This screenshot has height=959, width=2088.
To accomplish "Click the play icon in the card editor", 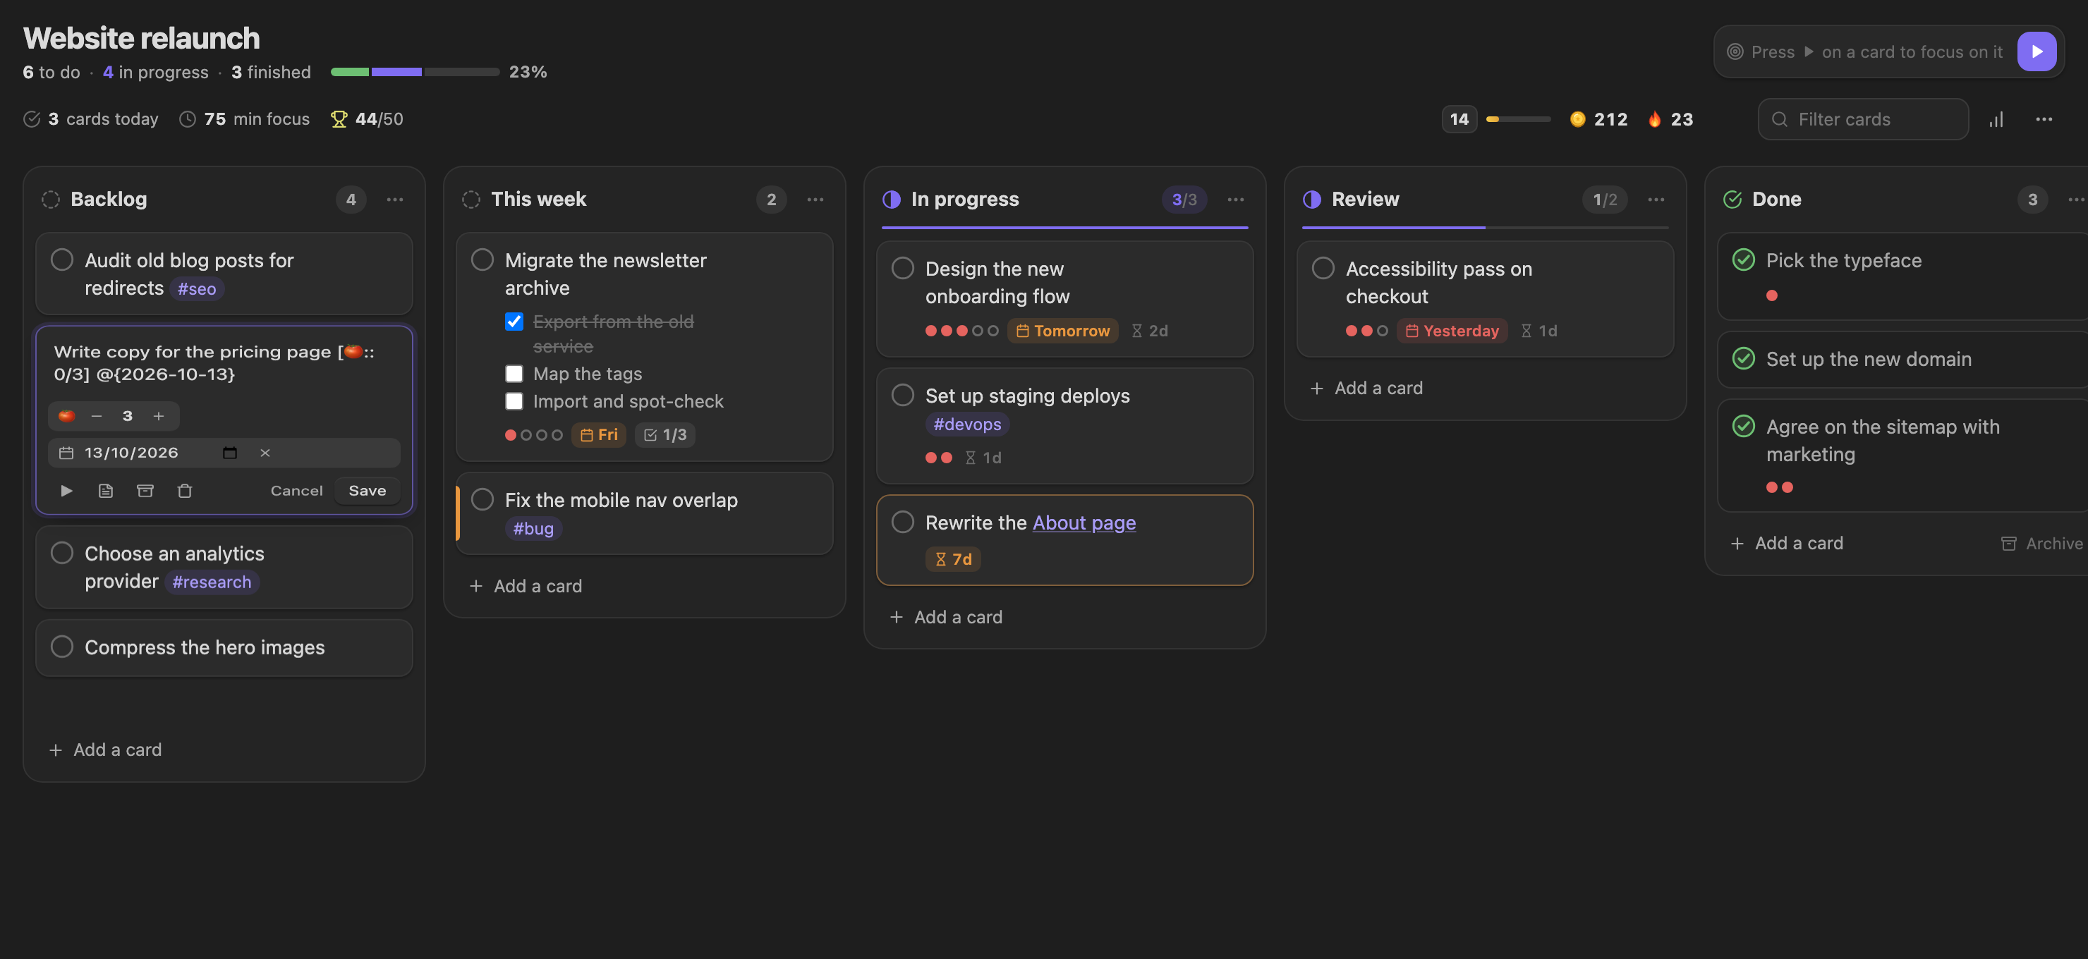I will tap(66, 491).
